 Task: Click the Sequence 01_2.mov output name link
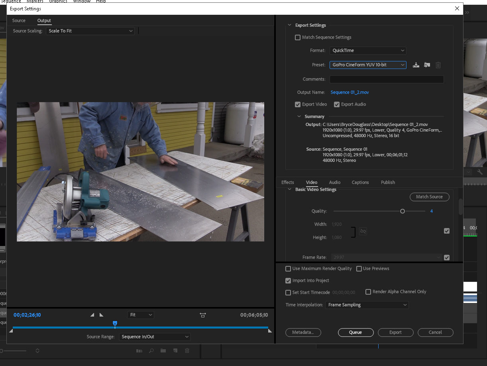coord(350,92)
